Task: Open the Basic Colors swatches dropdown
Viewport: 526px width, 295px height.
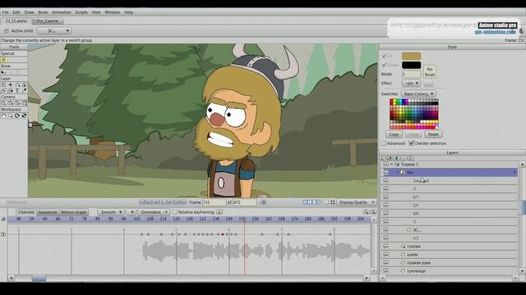Action: pyautogui.click(x=418, y=94)
